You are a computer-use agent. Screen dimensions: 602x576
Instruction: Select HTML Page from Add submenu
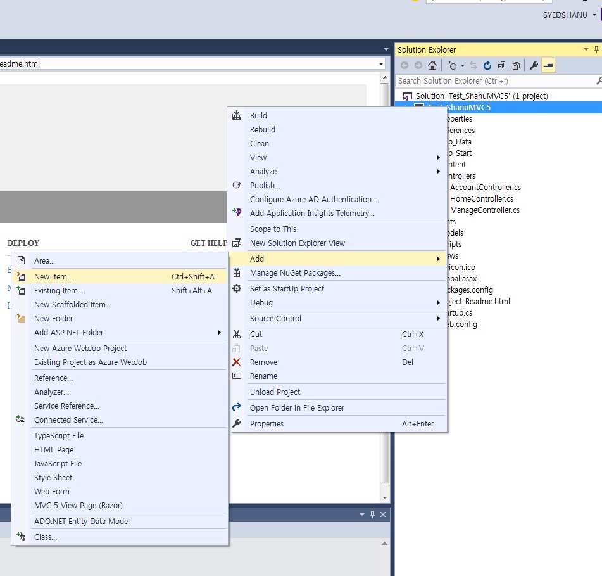pos(54,449)
